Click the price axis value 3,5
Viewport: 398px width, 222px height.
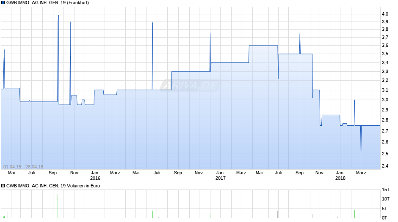pos(385,54)
